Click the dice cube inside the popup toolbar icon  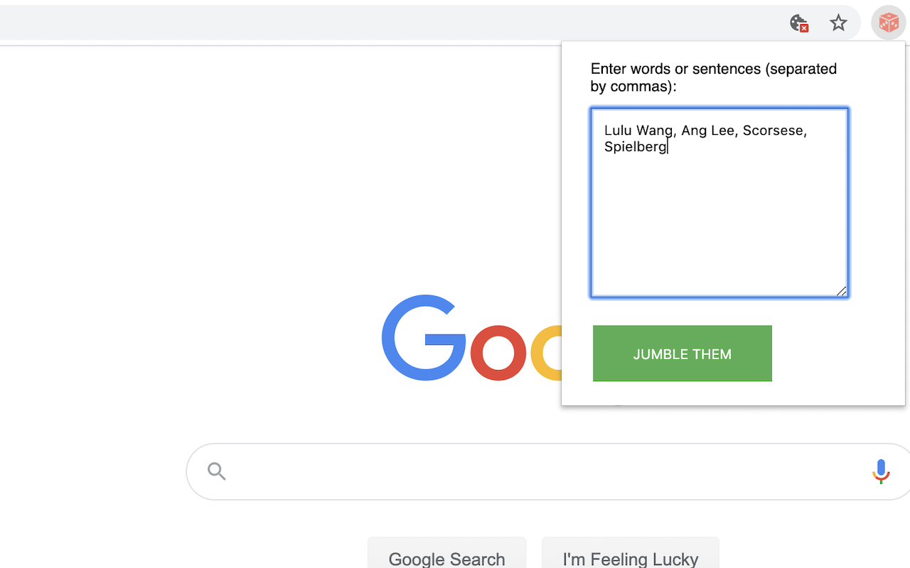click(x=887, y=22)
